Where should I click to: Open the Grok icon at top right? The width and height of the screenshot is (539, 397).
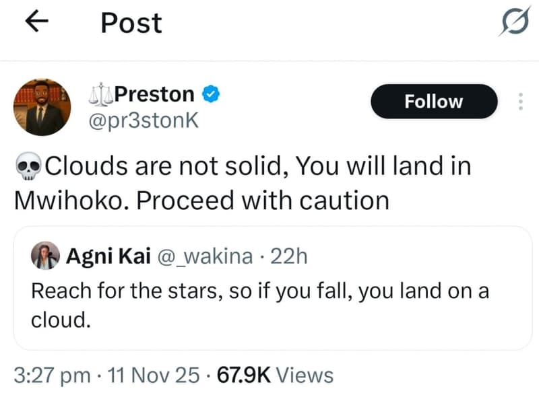click(513, 22)
